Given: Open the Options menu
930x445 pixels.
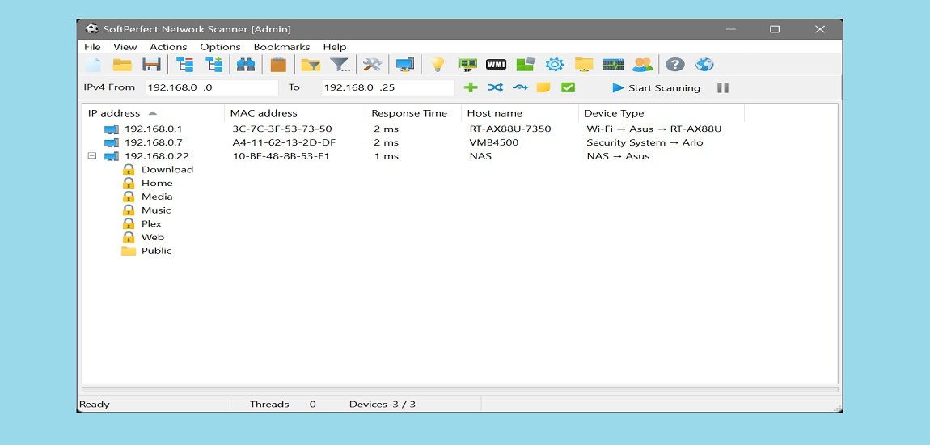Looking at the screenshot, I should tap(220, 47).
